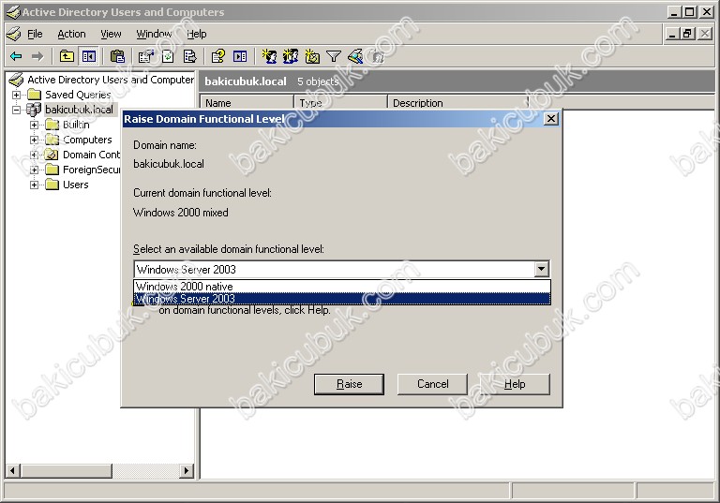Select bakicubuk.local tree item

click(79, 110)
